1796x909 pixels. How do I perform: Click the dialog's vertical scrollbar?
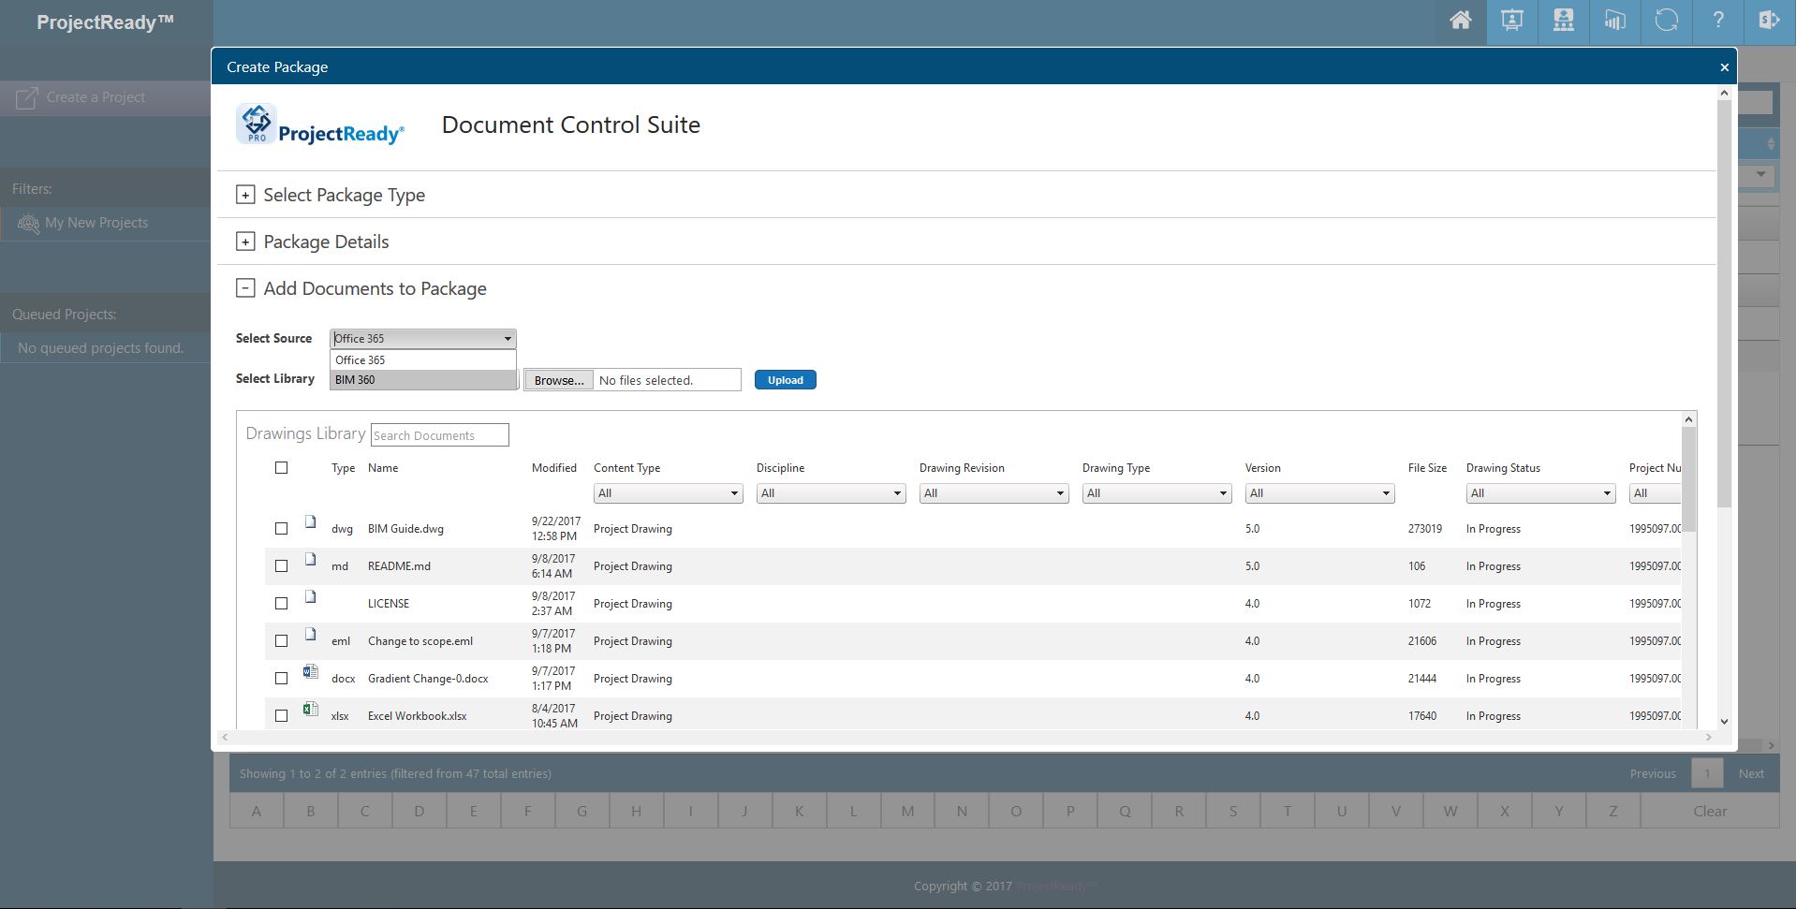point(1724,304)
